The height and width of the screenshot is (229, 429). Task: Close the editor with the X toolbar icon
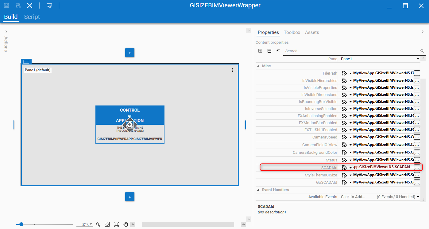(30, 6)
